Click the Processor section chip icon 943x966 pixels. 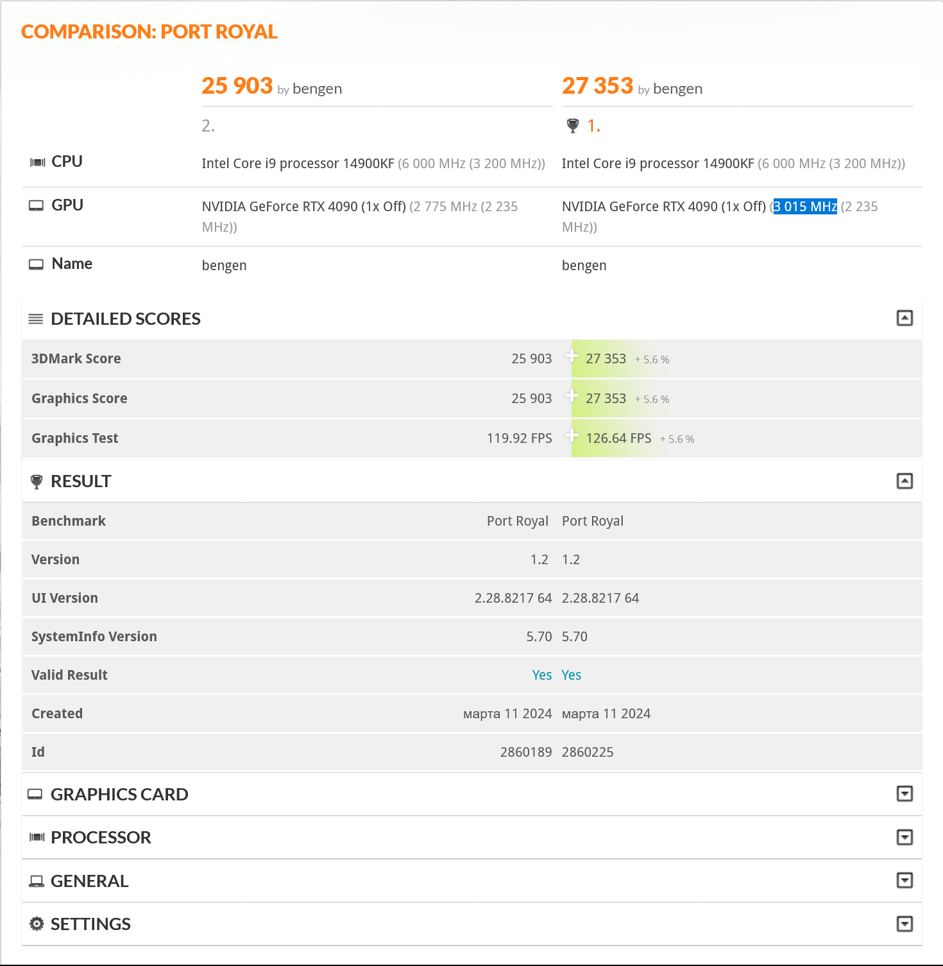tap(37, 838)
